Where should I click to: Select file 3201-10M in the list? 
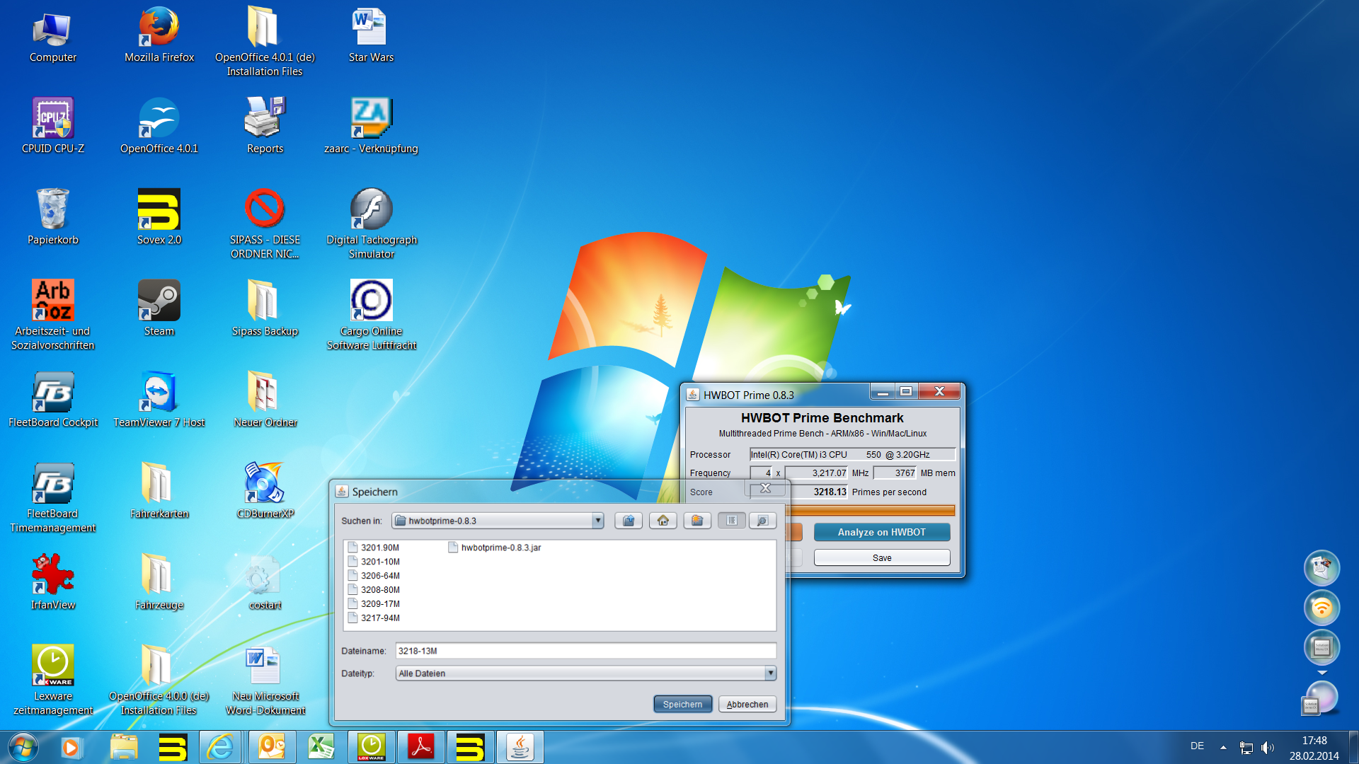click(374, 562)
